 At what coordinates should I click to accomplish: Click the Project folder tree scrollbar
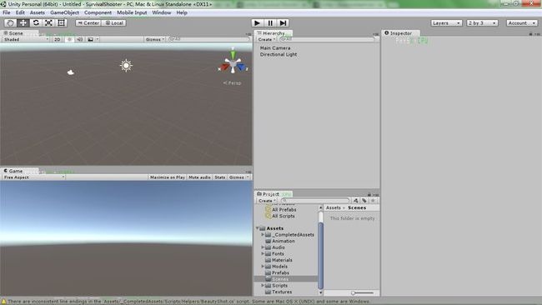[320, 256]
